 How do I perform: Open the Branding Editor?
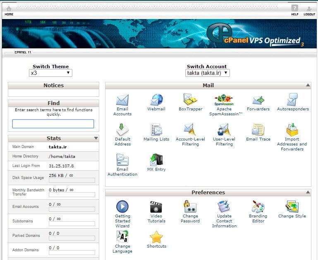pos(258,208)
